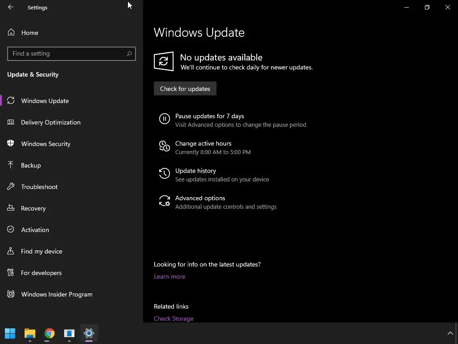Open For developers settings

(41, 273)
